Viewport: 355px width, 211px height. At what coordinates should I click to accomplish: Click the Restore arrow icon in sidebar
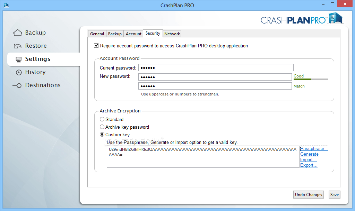(x=18, y=46)
